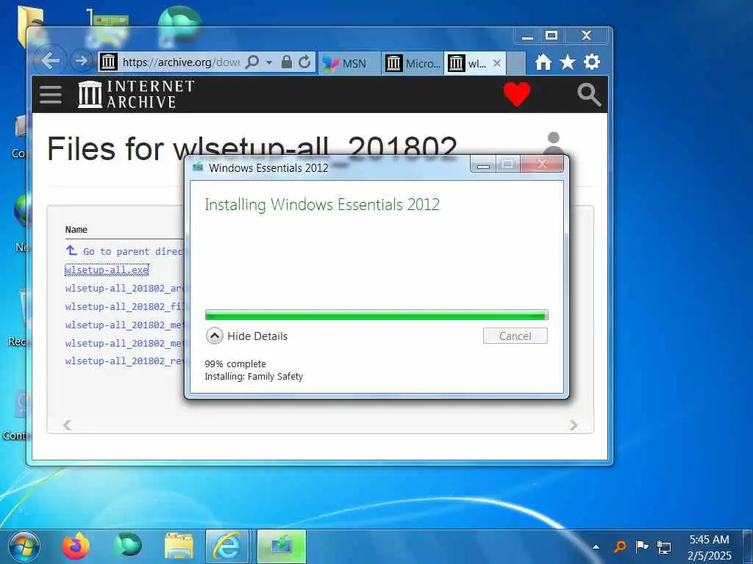The image size is (753, 564).
Task: Open wlsetup-all_201802_fi... file link
Action: (124, 306)
